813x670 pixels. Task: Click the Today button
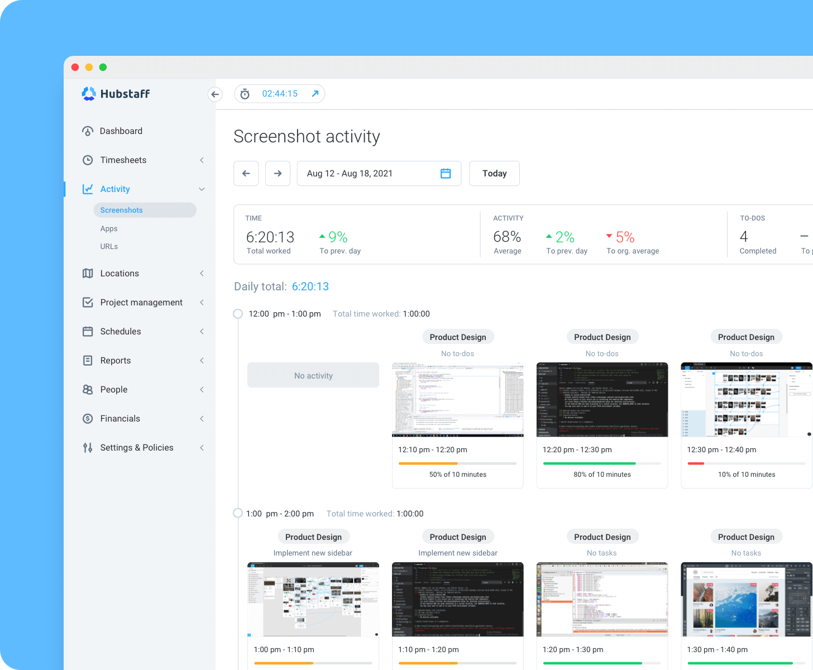pyautogui.click(x=495, y=174)
